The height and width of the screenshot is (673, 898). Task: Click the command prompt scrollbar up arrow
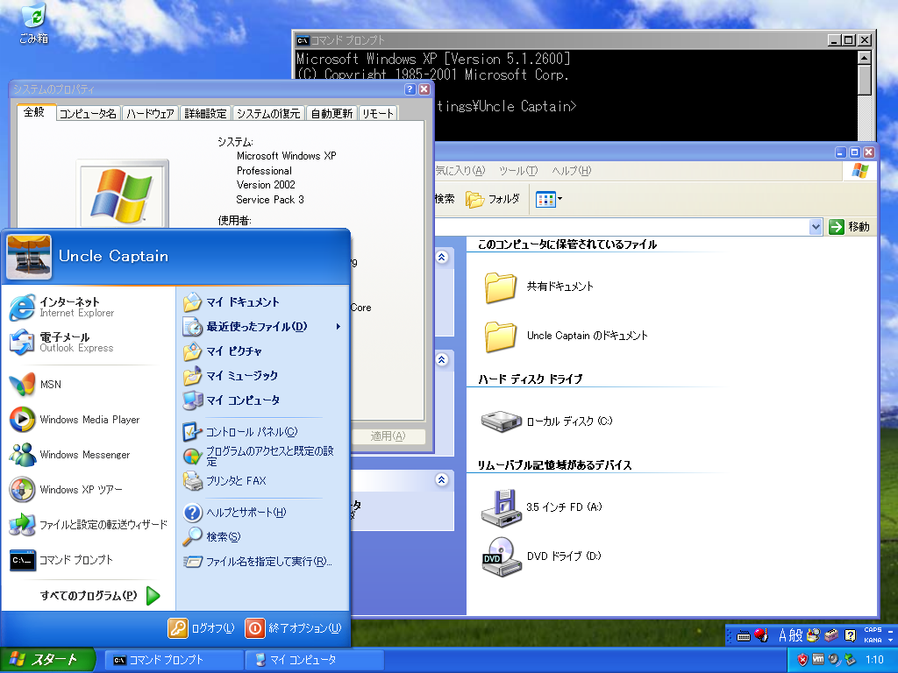pyautogui.click(x=865, y=58)
